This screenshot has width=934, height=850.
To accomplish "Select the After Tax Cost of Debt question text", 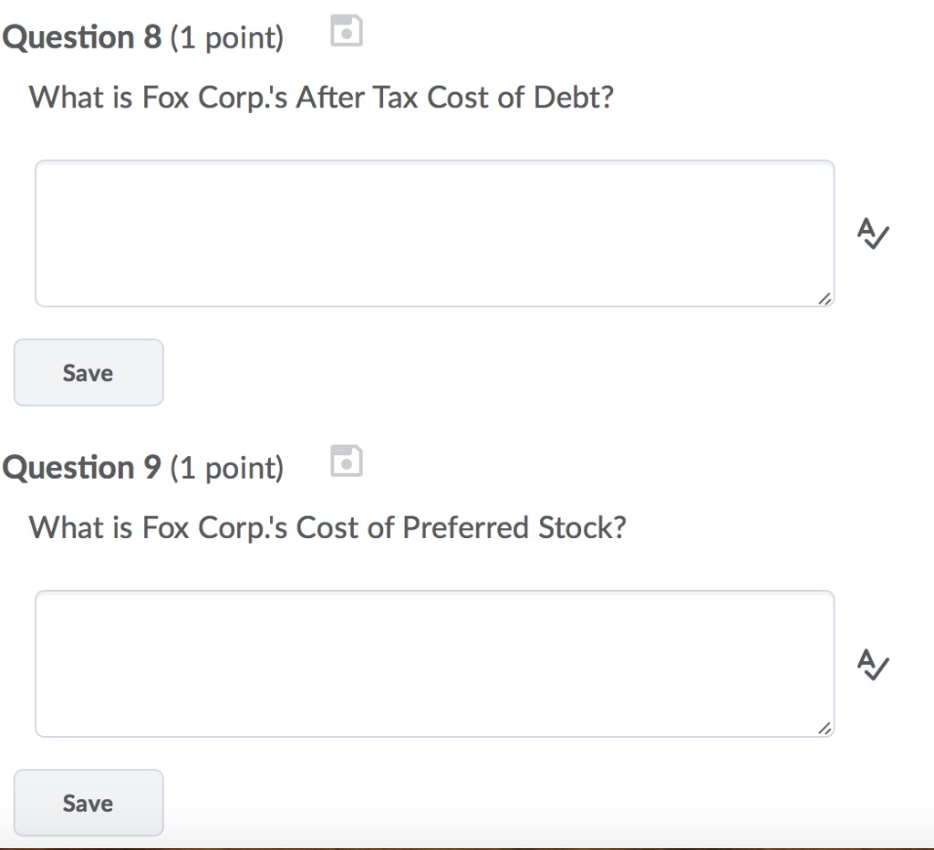I will [x=321, y=97].
